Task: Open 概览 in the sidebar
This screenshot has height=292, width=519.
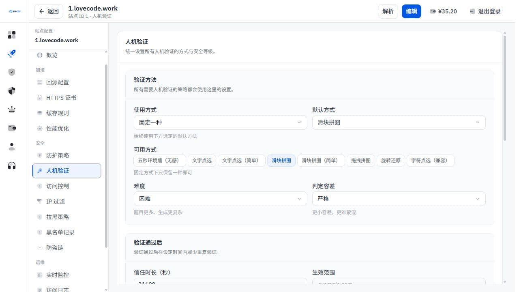Action: click(x=67, y=55)
